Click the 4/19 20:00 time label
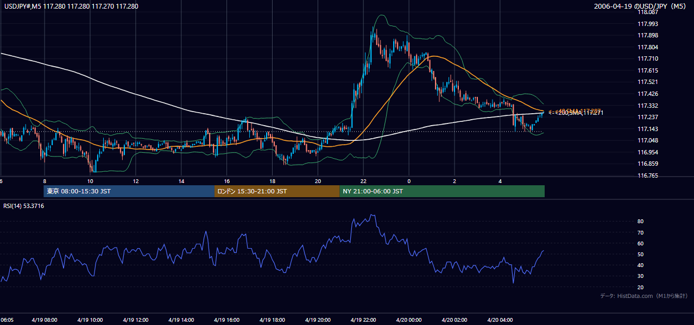 318,320
